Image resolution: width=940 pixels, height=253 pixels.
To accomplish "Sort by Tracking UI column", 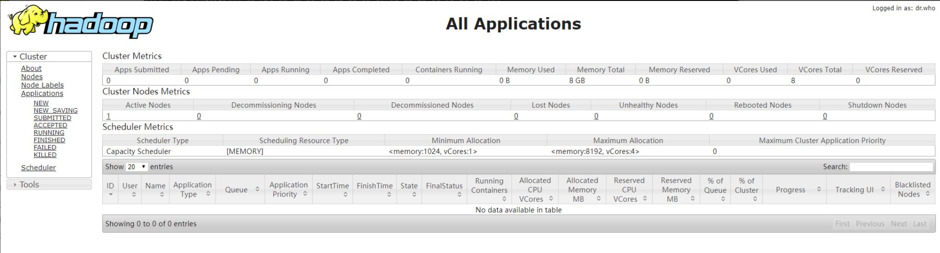I will [x=859, y=190].
